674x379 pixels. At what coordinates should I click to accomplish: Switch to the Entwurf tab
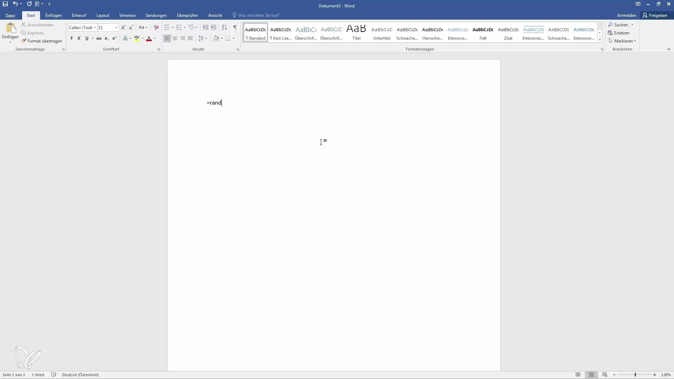[79, 15]
